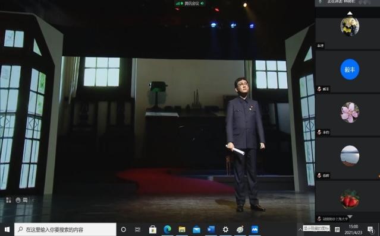This screenshot has width=380, height=236.
Task: Open Task View button on taskbar
Action: click(137, 229)
